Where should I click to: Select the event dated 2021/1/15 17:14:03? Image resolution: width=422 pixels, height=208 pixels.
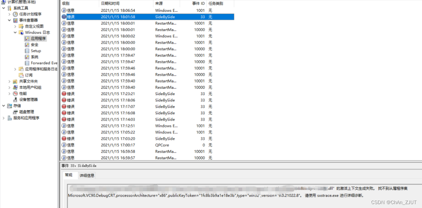(x=147, y=119)
